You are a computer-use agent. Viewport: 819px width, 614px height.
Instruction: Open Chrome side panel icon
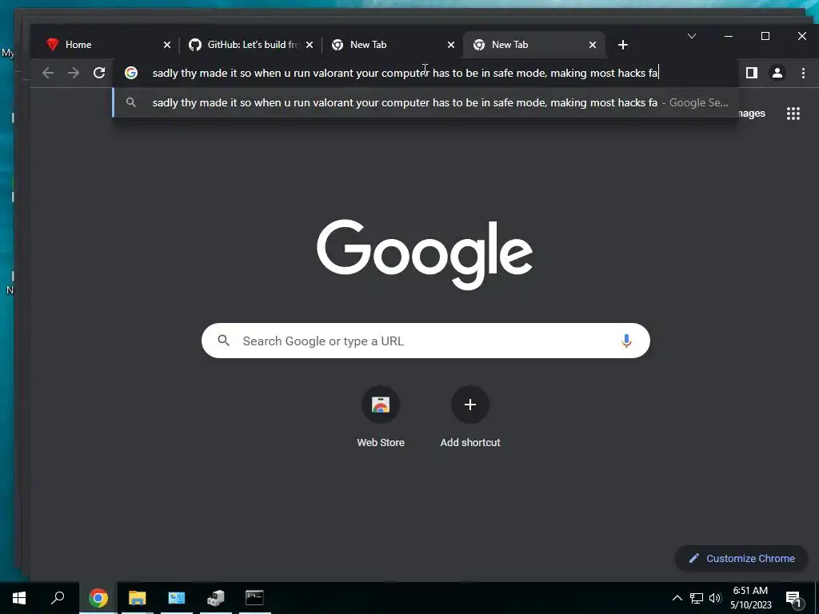pyautogui.click(x=752, y=73)
